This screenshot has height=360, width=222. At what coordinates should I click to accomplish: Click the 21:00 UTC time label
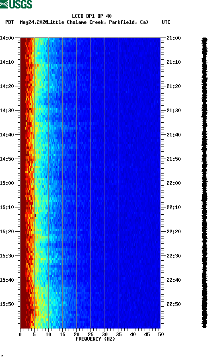174,38
